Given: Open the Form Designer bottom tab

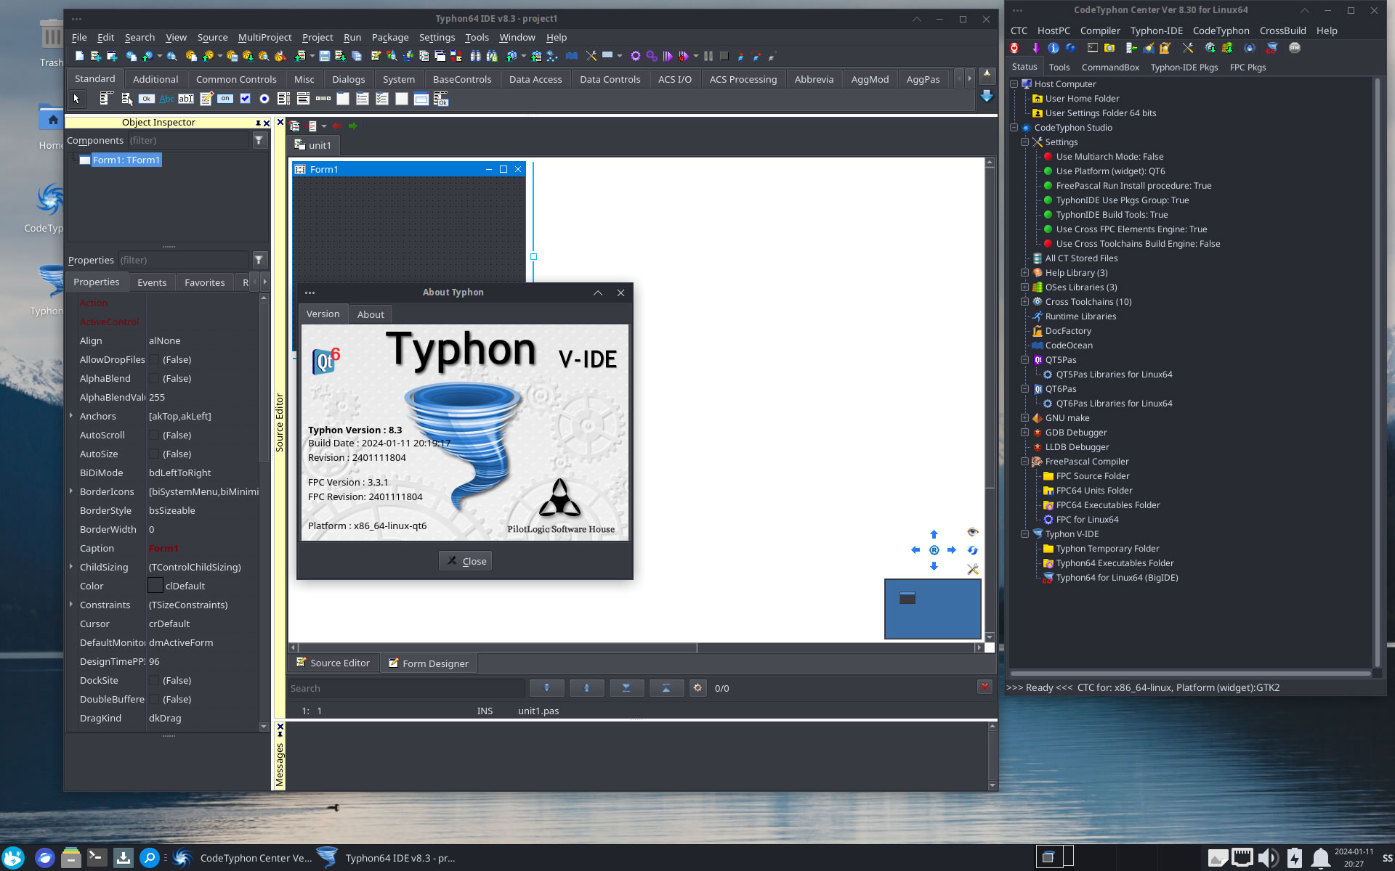Looking at the screenshot, I should (429, 663).
